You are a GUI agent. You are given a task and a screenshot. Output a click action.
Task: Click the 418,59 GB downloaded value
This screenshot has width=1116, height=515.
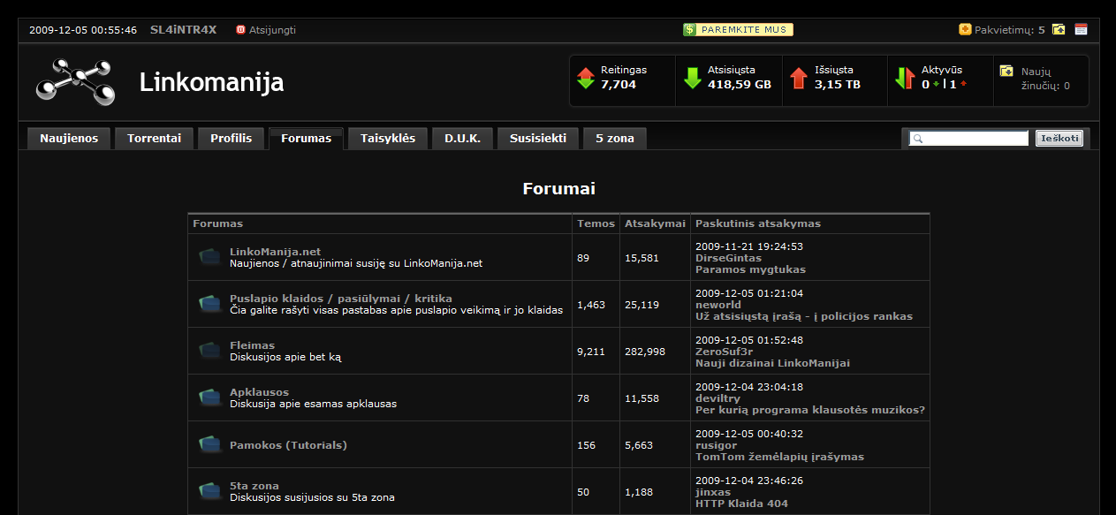click(x=740, y=85)
